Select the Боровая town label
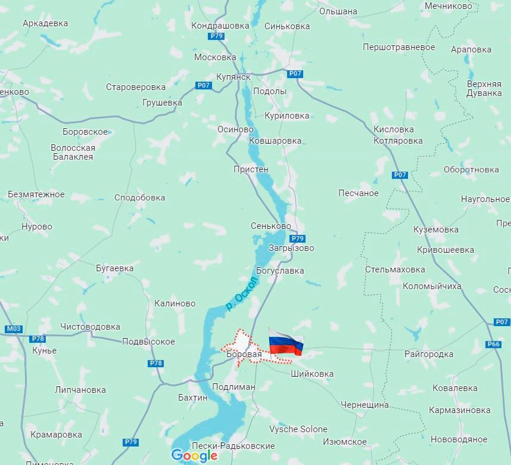The height and width of the screenshot is (465, 511). coord(244,354)
